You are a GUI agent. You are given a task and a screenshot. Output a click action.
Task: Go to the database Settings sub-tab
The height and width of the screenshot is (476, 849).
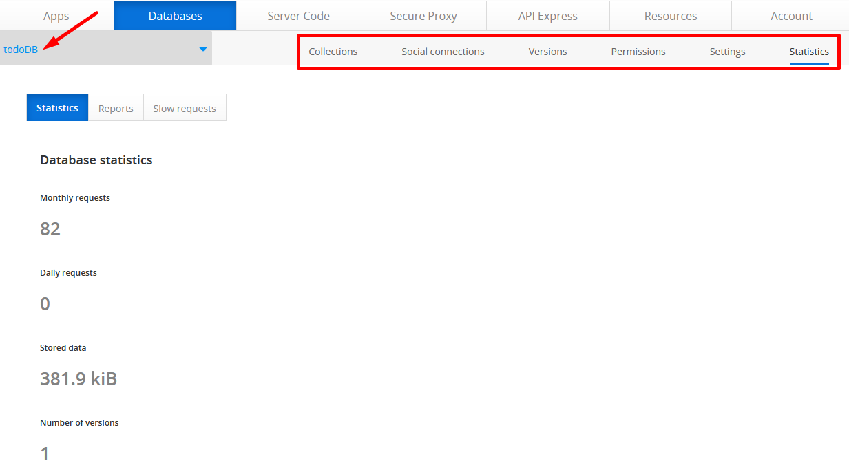pos(728,52)
